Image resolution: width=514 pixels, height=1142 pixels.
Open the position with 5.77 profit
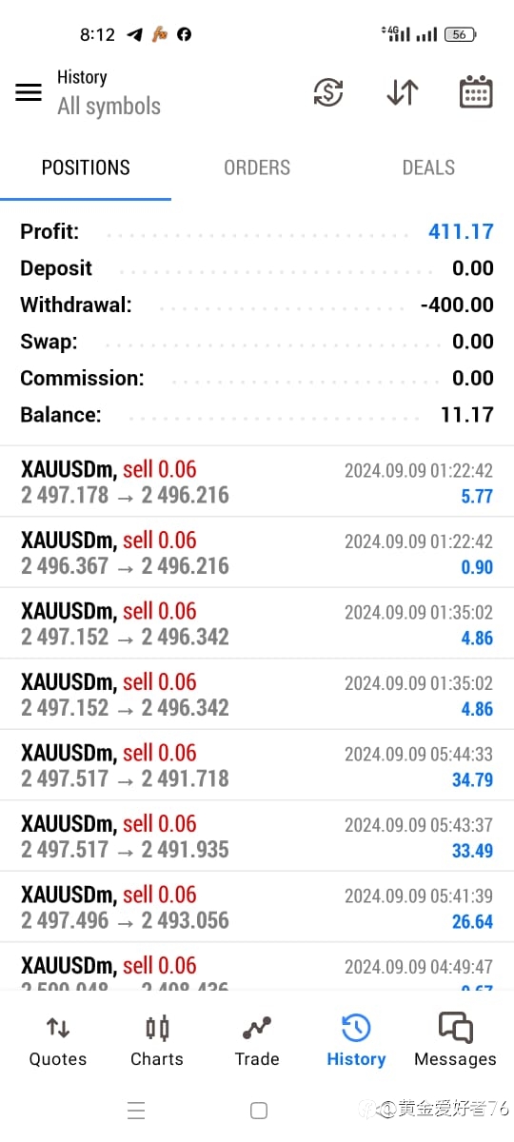pyautogui.click(x=257, y=482)
